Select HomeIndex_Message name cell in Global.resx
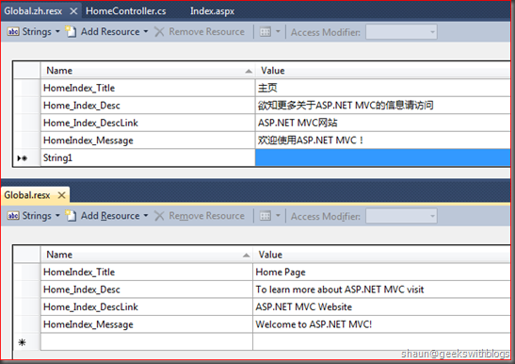Image resolution: width=515 pixels, height=364 pixels. click(x=147, y=324)
